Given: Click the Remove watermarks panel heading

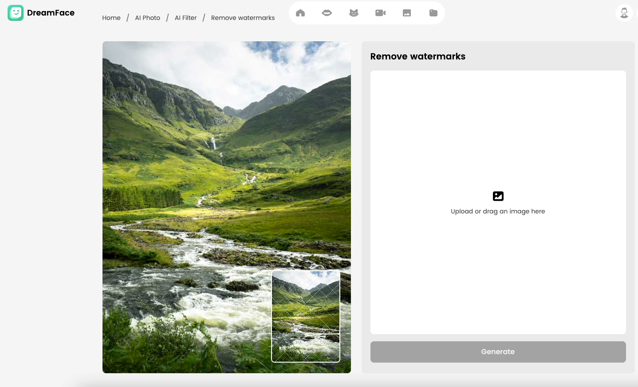Looking at the screenshot, I should coord(417,56).
